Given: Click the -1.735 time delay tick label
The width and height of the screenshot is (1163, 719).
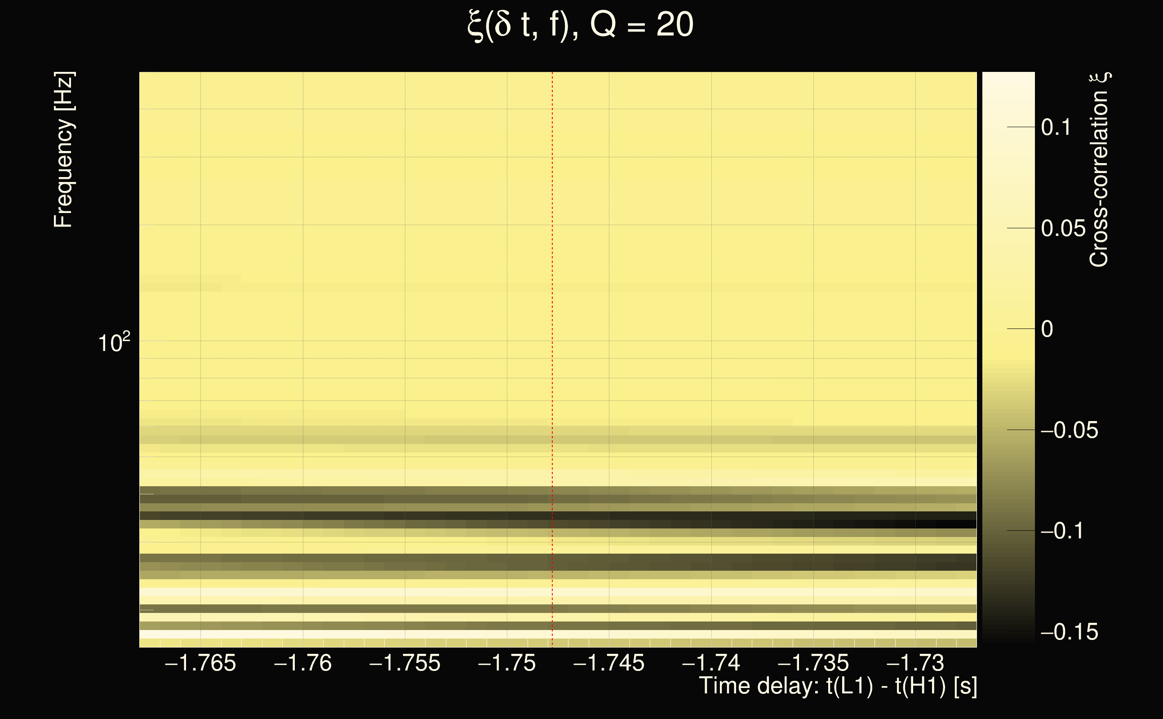Looking at the screenshot, I should pyautogui.click(x=813, y=663).
